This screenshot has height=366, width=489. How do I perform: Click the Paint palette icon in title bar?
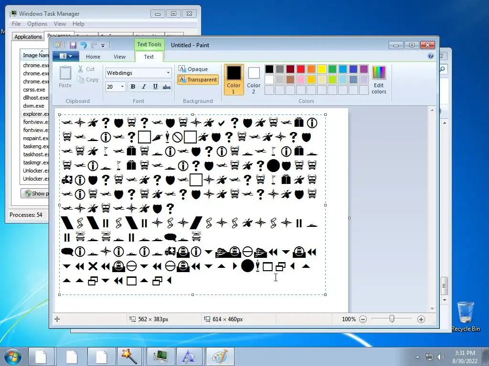click(x=57, y=45)
